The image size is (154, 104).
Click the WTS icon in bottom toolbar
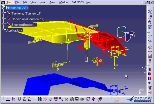click(88, 99)
